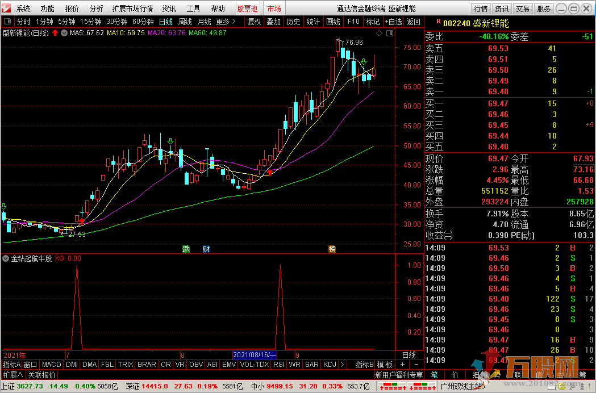Screen dimensions: 596x393
Task: Switch to 指标B indicator group
Action: click(365, 365)
